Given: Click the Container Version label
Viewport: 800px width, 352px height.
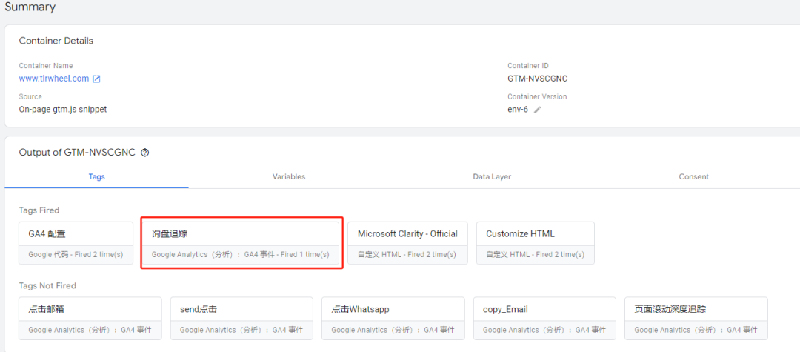Looking at the screenshot, I should point(537,96).
